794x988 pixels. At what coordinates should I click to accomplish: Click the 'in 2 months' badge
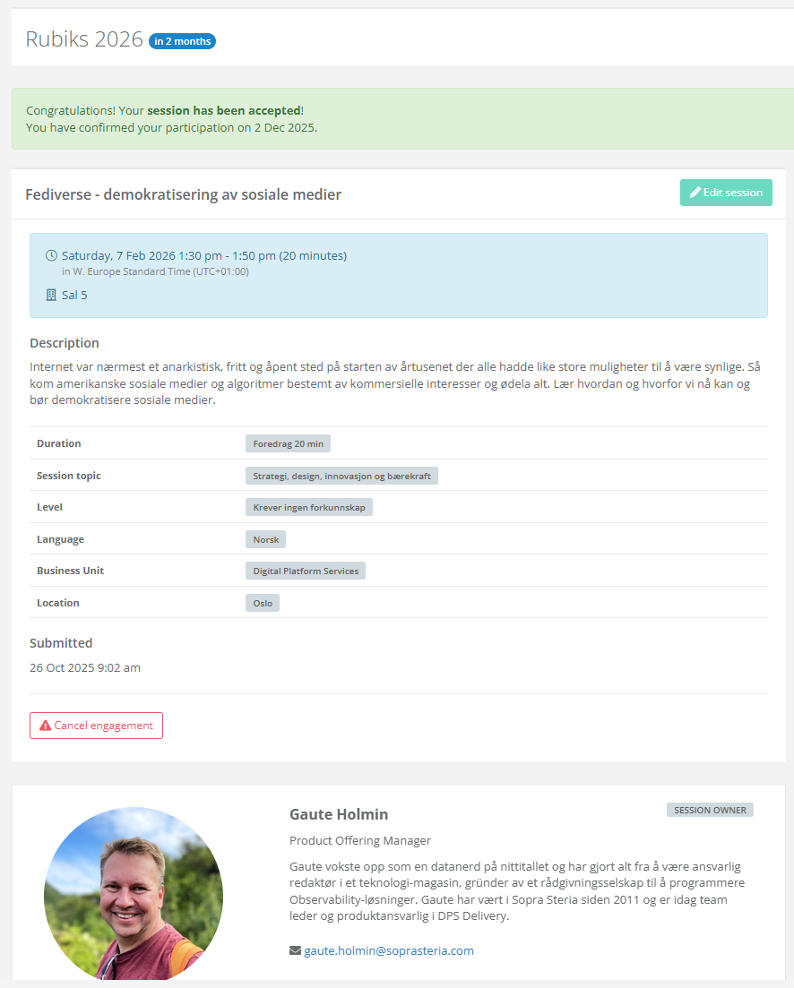182,41
